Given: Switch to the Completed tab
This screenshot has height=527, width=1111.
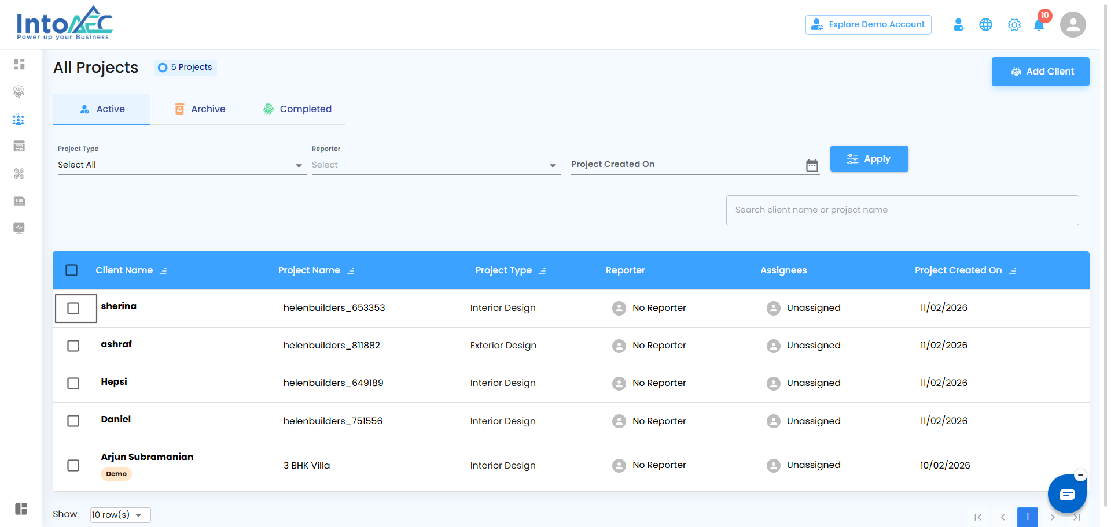Looking at the screenshot, I should click(297, 109).
